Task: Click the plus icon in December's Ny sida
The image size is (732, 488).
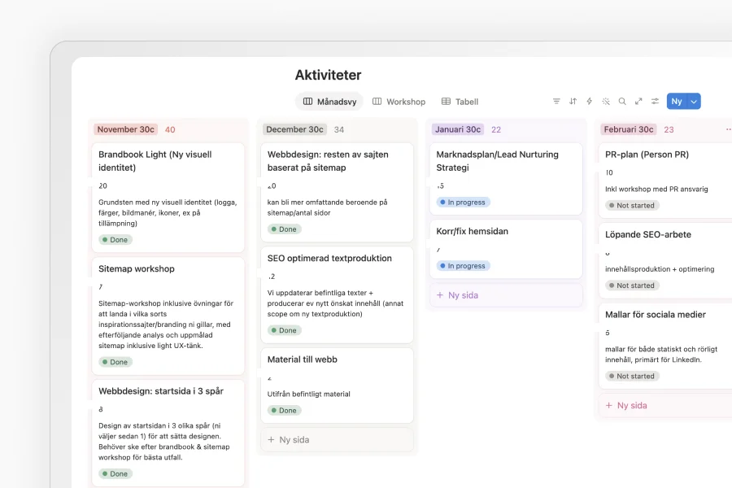Action: (x=271, y=439)
